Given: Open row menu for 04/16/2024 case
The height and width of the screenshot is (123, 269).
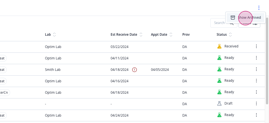Looking at the screenshot, I should coord(256,81).
